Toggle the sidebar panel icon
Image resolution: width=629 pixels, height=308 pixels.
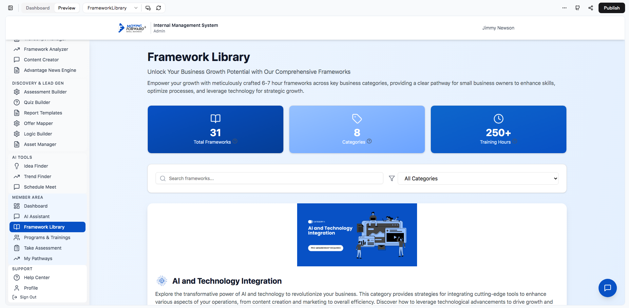[10, 8]
